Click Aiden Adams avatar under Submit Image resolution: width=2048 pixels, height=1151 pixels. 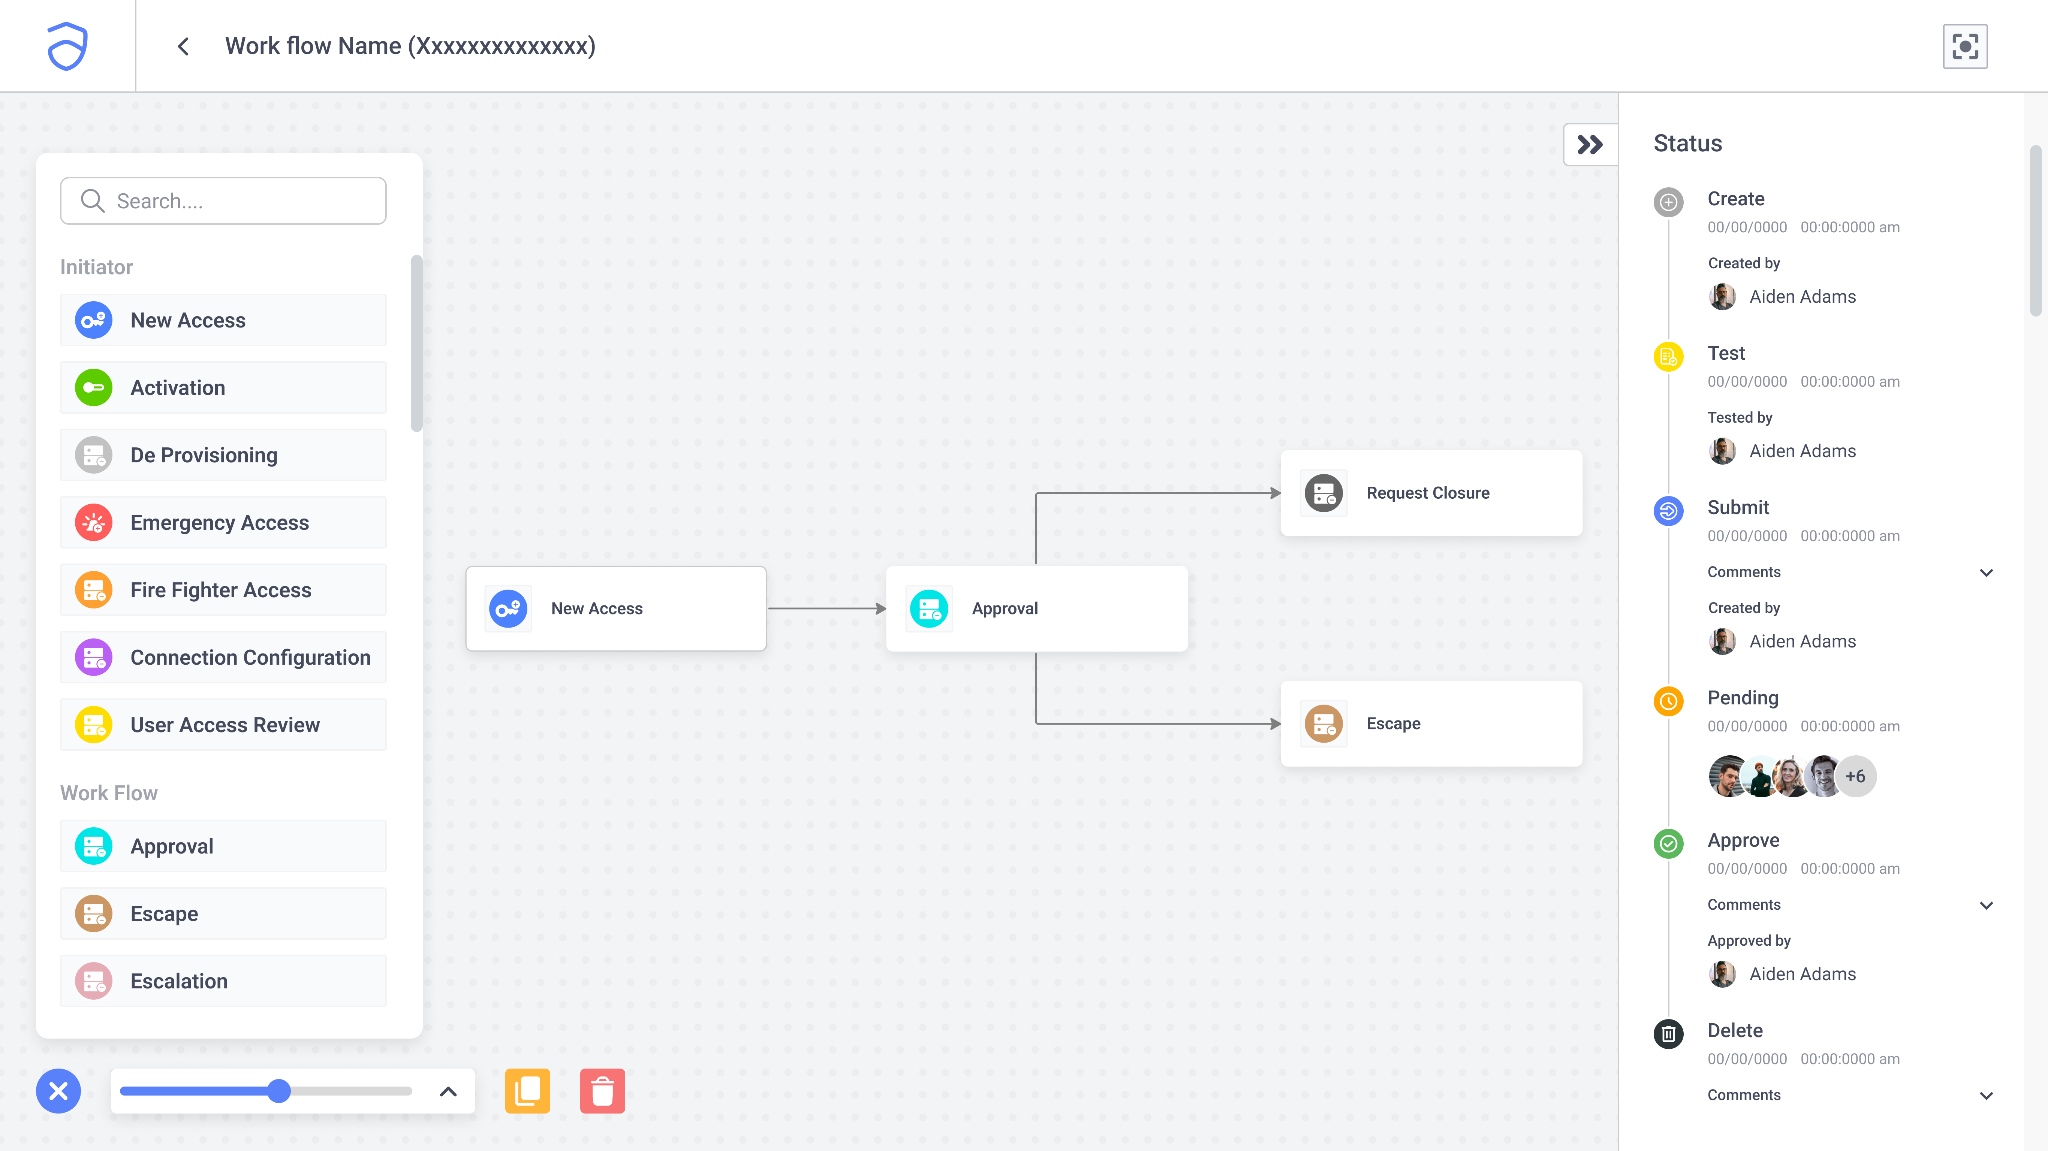[x=1722, y=641]
